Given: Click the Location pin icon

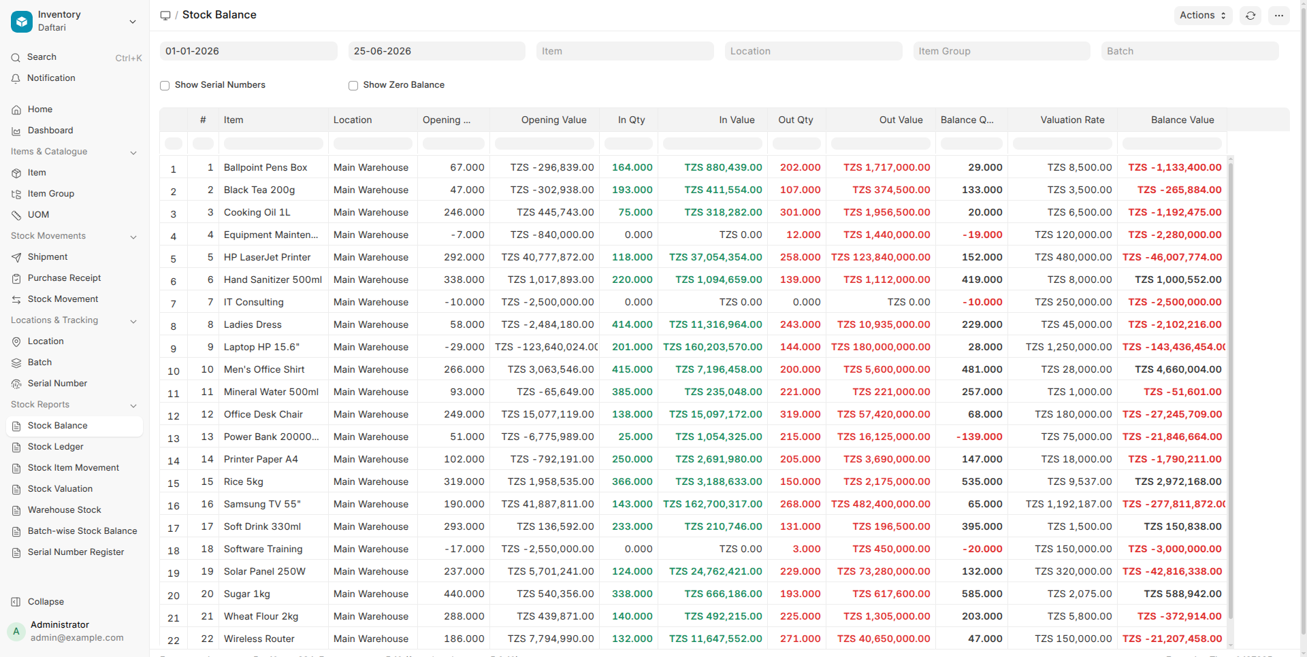Looking at the screenshot, I should (x=16, y=342).
